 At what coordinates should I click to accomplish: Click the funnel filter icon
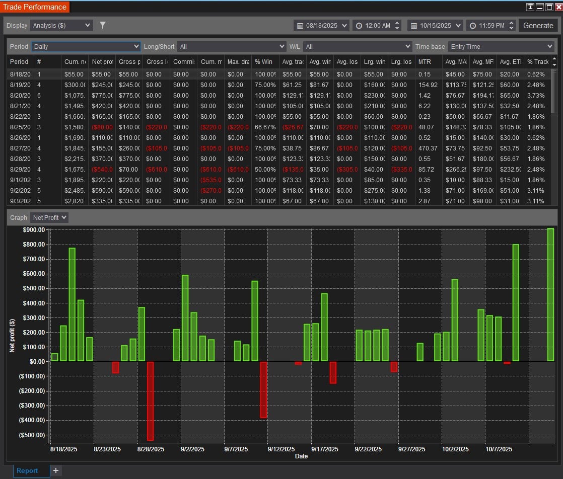103,25
